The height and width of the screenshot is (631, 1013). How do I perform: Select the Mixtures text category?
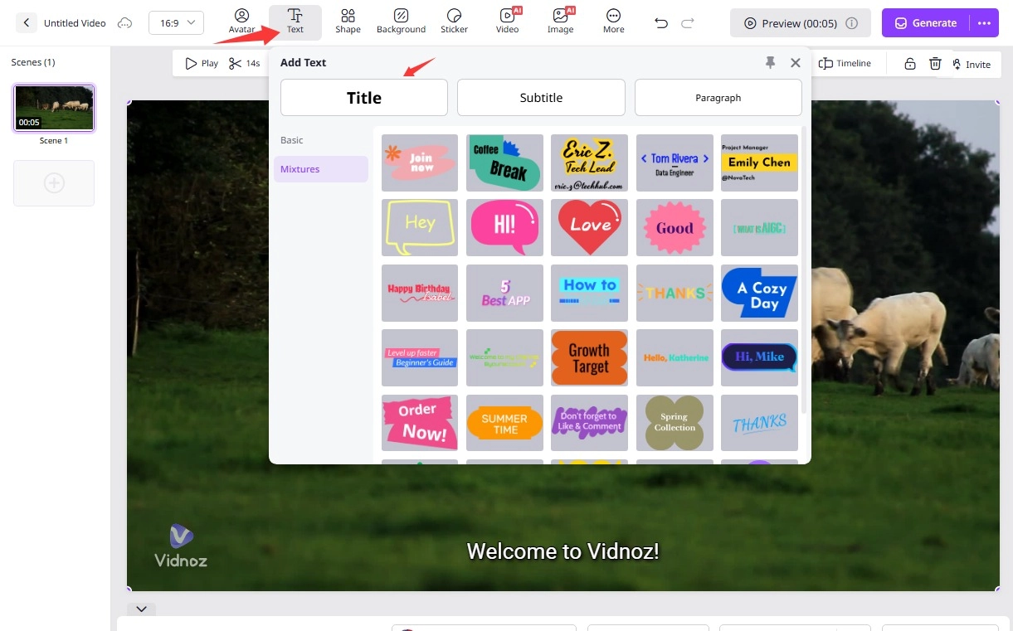coord(300,169)
